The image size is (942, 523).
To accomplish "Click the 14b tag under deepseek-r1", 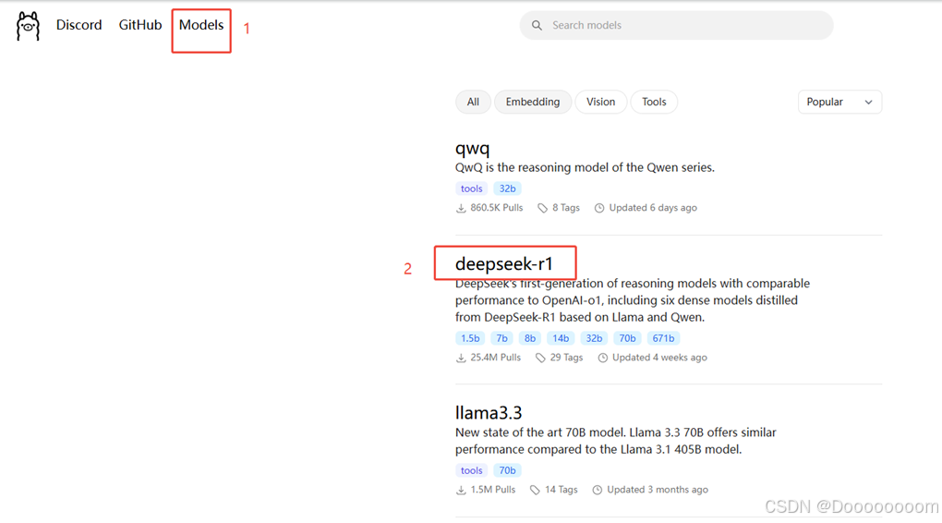I will click(561, 338).
